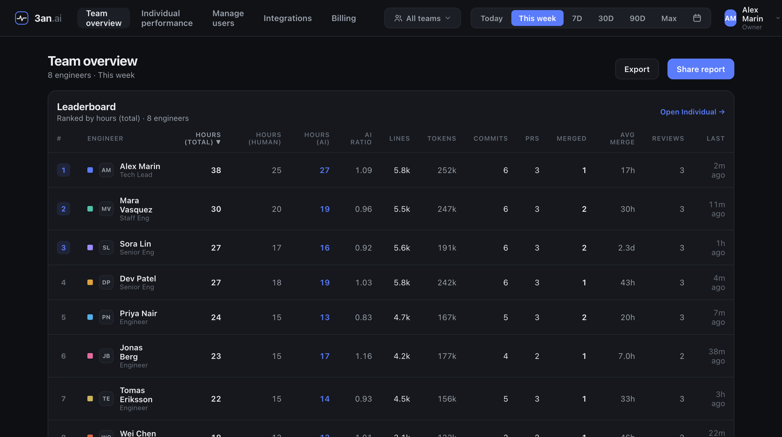Sort by Commits column header
The height and width of the screenshot is (437, 782).
coord(491,138)
